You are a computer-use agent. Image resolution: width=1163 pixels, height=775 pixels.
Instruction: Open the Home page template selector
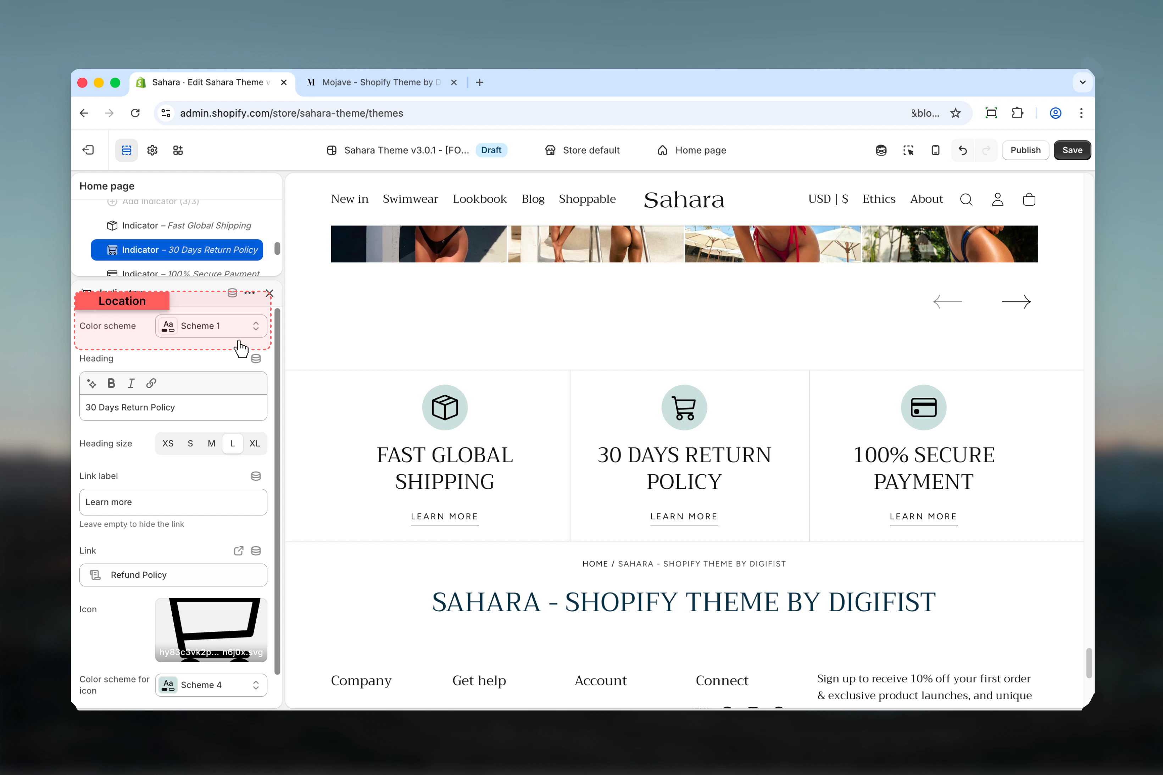tap(691, 150)
